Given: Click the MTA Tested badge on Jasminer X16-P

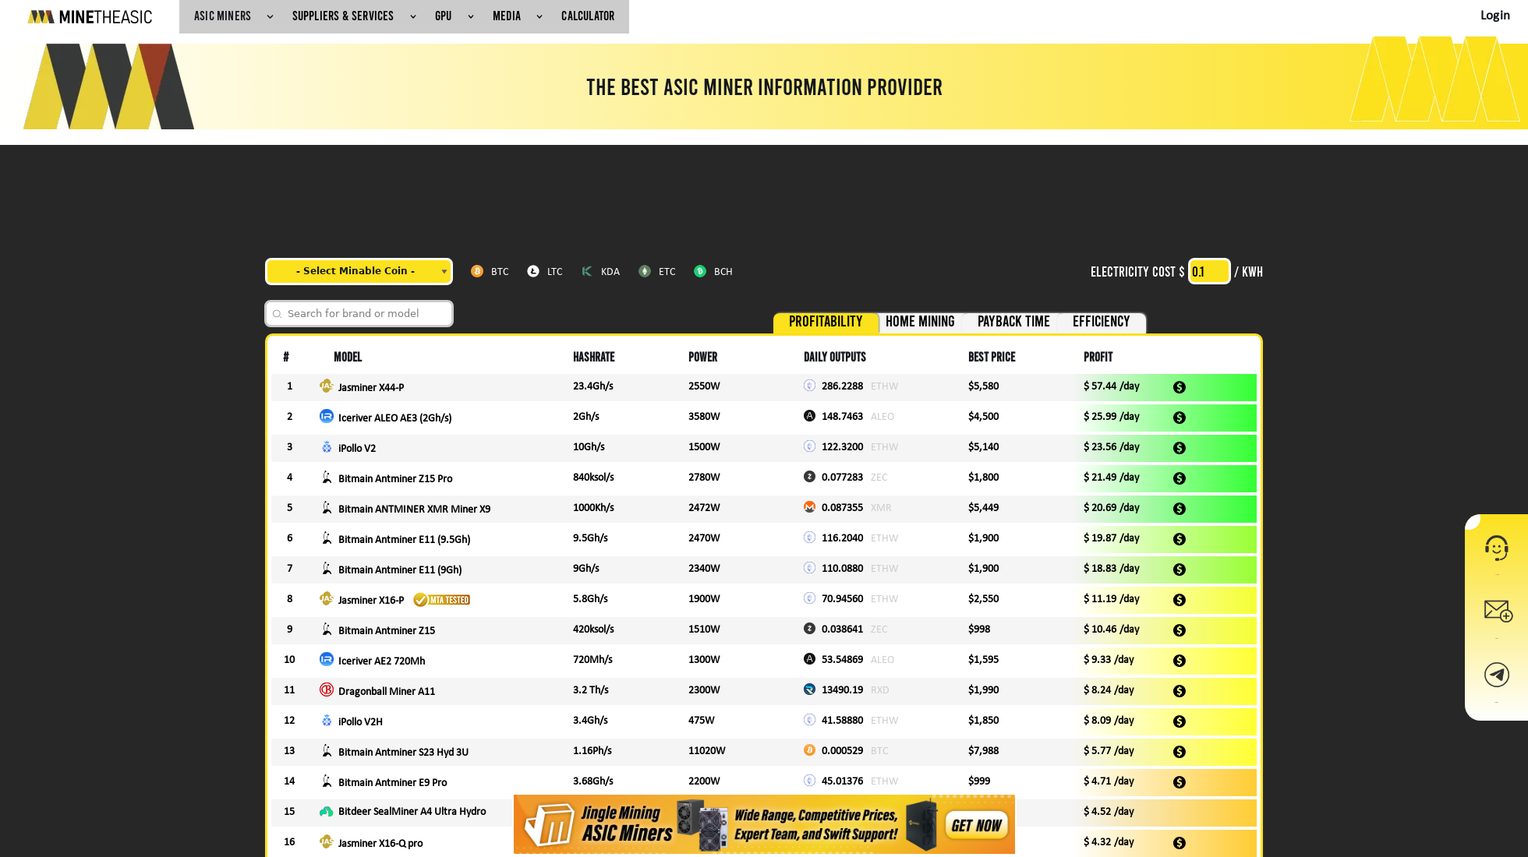Looking at the screenshot, I should [441, 600].
